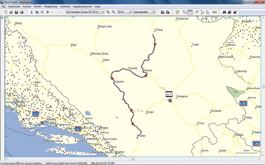
Task: Click the horizontal scrollbar thumb below the map
Action: tap(133, 159)
